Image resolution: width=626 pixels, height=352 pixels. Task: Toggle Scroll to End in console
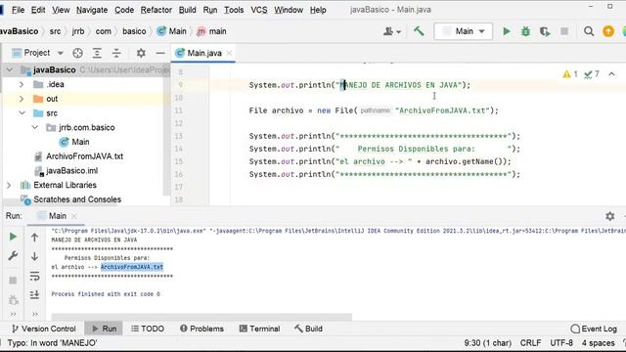coord(35,294)
